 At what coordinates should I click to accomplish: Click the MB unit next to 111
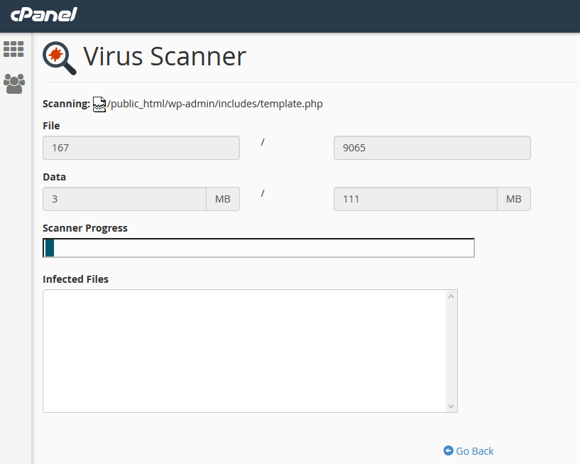514,199
